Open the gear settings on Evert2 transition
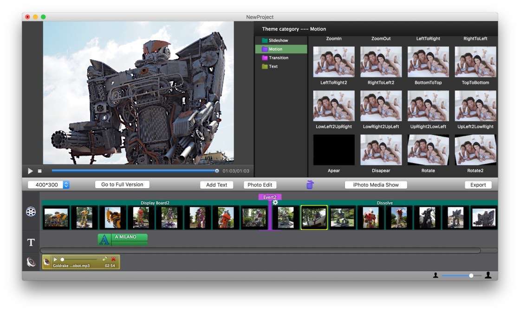Image resolution: width=520 pixels, height=312 pixels. [275, 203]
